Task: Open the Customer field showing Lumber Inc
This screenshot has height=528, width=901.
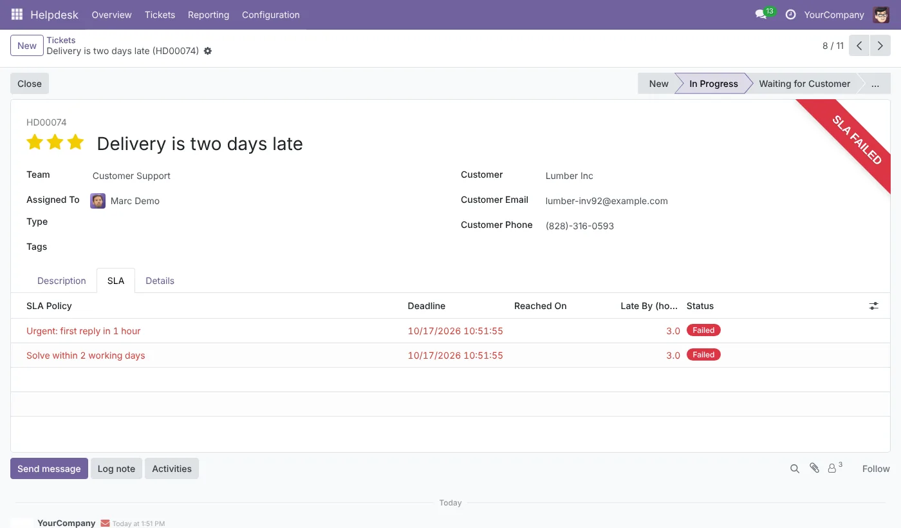Action: point(710,176)
